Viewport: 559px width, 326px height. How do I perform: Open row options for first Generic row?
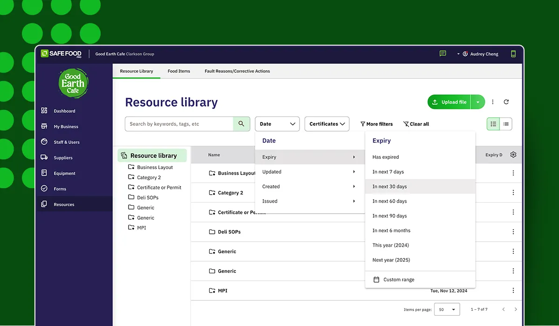513,251
